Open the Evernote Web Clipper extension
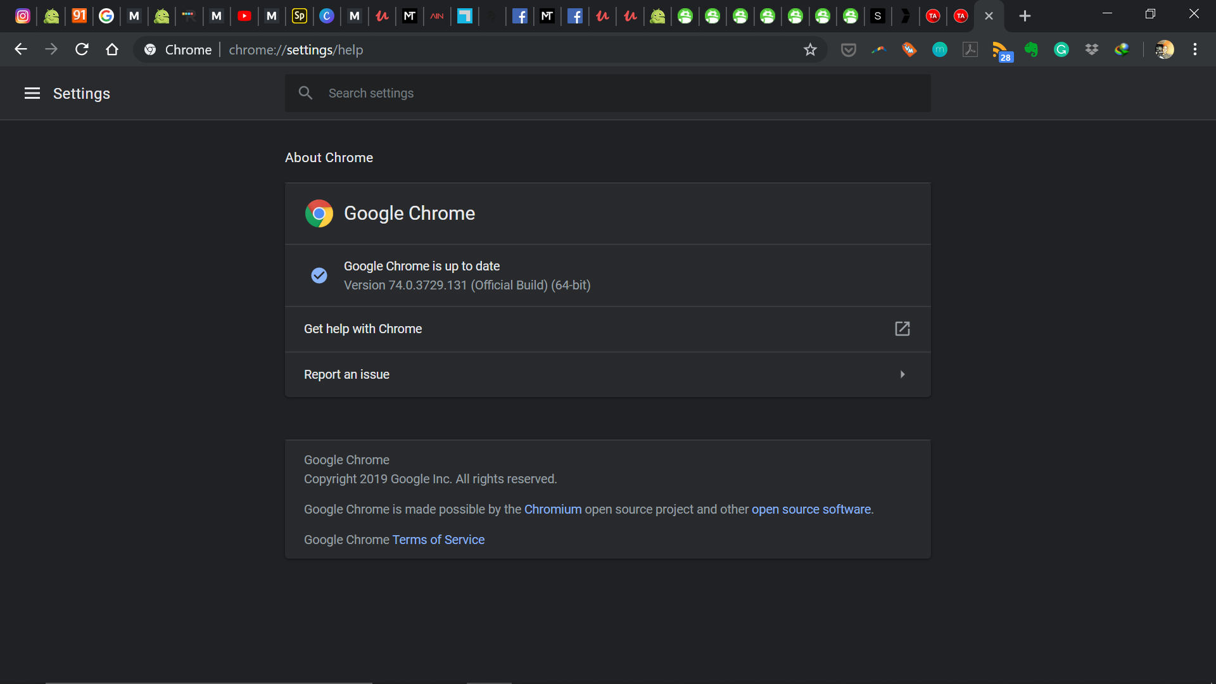1216x684 pixels. click(x=1031, y=49)
